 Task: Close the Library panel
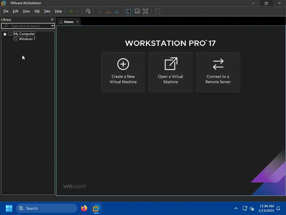pyautogui.click(x=52, y=19)
